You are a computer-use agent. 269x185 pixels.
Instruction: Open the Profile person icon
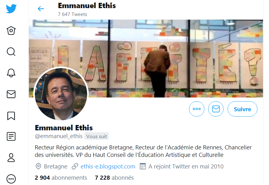click(x=11, y=157)
